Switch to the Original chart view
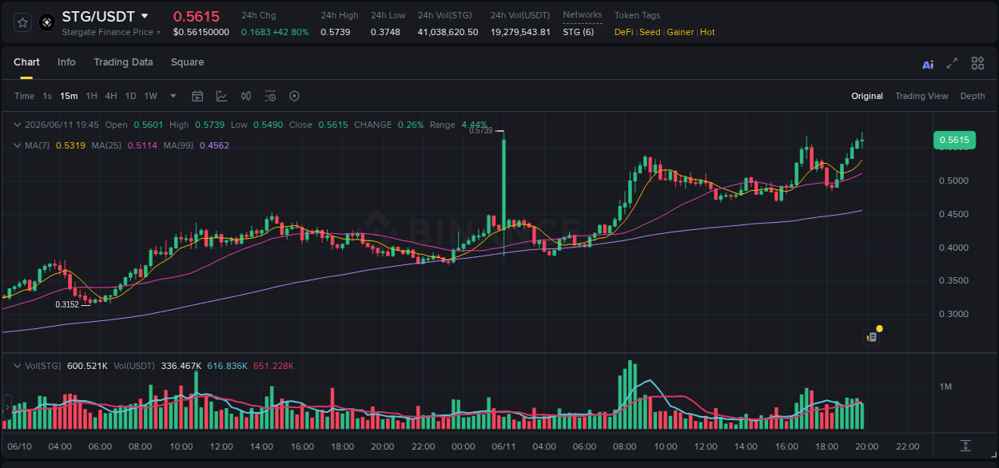Image resolution: width=999 pixels, height=468 pixels. tap(867, 96)
